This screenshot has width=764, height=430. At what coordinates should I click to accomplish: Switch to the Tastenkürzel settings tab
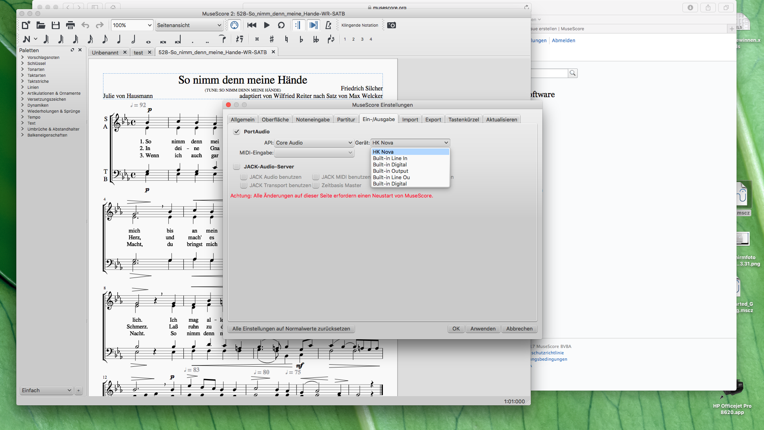click(x=464, y=119)
